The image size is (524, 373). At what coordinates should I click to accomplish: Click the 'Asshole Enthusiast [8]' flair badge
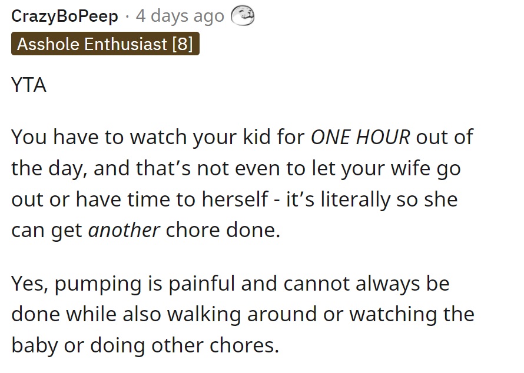tap(105, 44)
